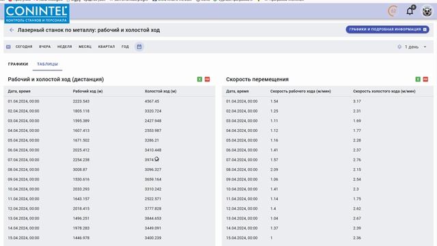Open 'Графики и подробная информация'
The width and height of the screenshot is (437, 246).
click(387, 29)
